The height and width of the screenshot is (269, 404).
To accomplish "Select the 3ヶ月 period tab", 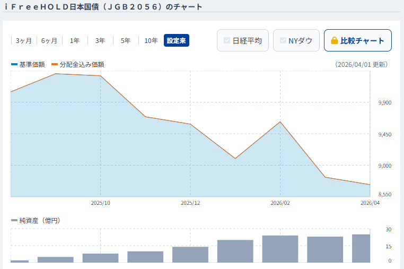I will point(24,40).
